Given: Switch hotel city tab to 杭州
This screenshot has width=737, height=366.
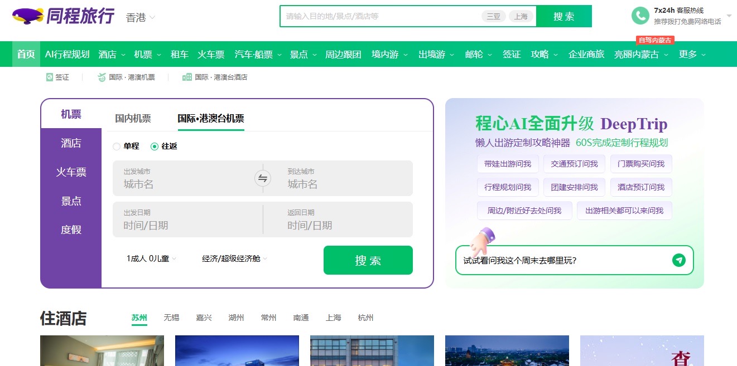Looking at the screenshot, I should pos(365,318).
